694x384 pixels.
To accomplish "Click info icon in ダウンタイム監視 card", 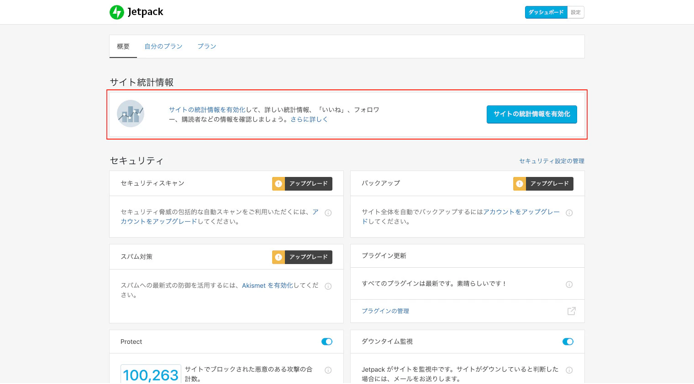I will click(x=569, y=370).
